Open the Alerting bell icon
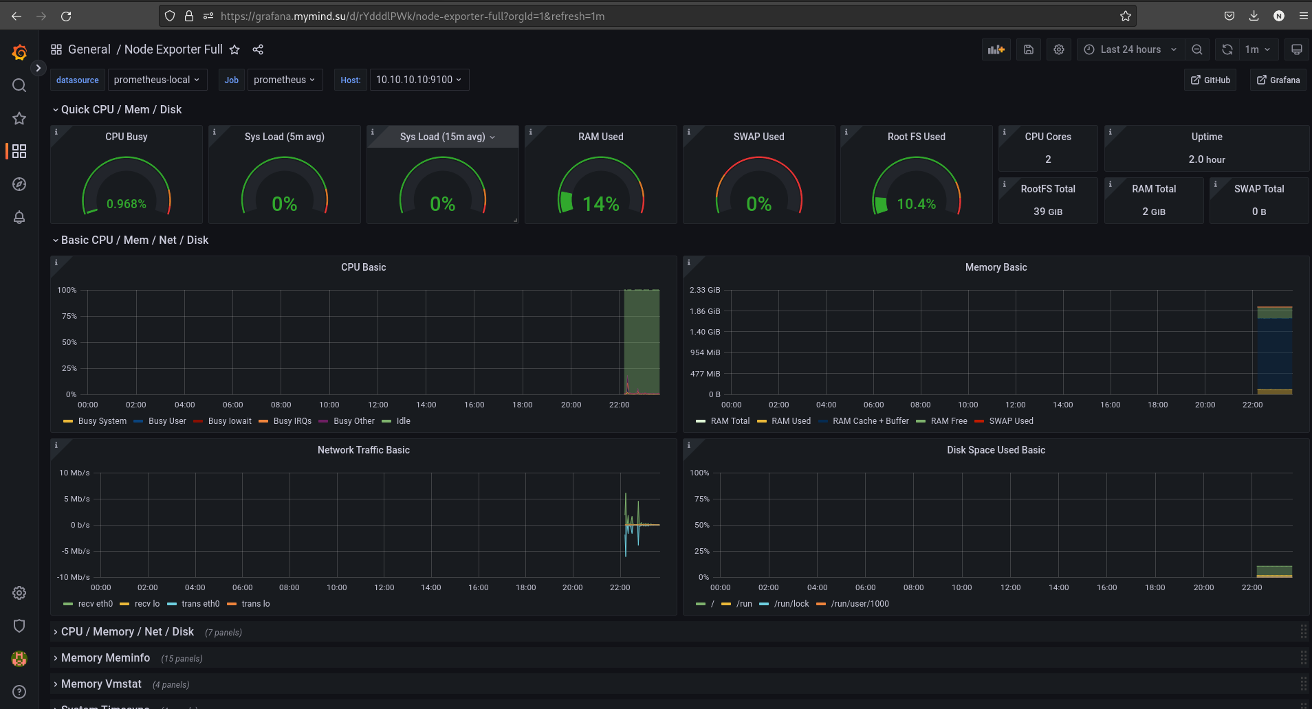Screen dimensions: 1312x709 click(19, 217)
